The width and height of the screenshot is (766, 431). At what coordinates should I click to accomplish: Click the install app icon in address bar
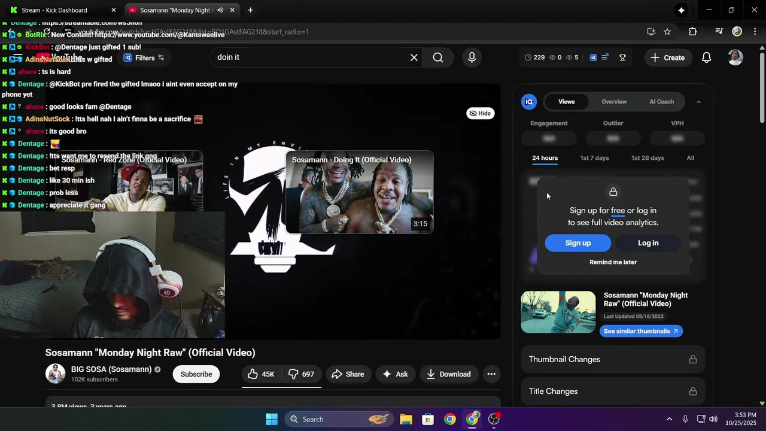coord(651,32)
